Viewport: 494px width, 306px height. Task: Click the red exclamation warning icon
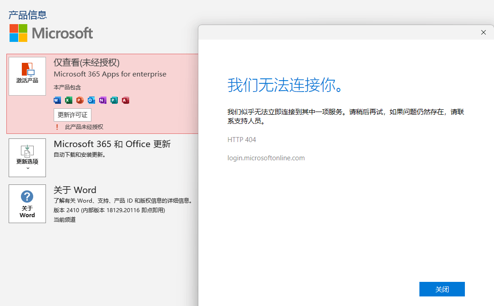[57, 127]
